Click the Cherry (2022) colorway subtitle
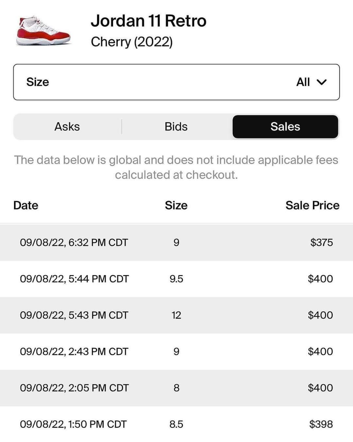 [131, 42]
